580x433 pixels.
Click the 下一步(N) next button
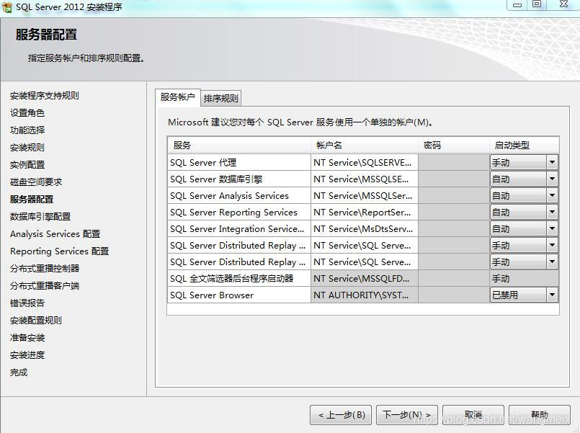(407, 415)
